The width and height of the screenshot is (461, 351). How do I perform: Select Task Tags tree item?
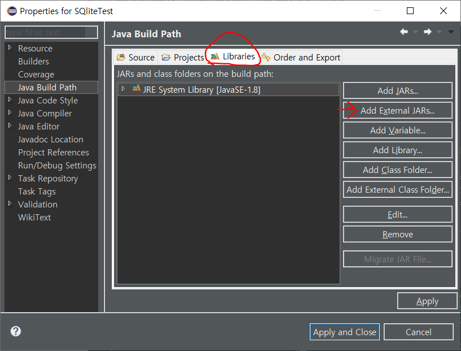click(37, 192)
